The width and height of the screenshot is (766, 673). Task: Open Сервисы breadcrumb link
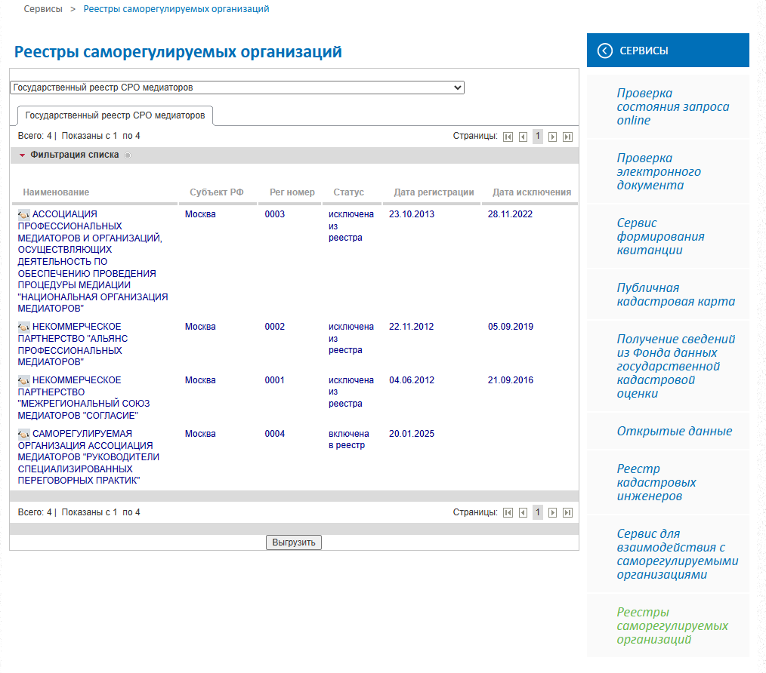coord(43,9)
